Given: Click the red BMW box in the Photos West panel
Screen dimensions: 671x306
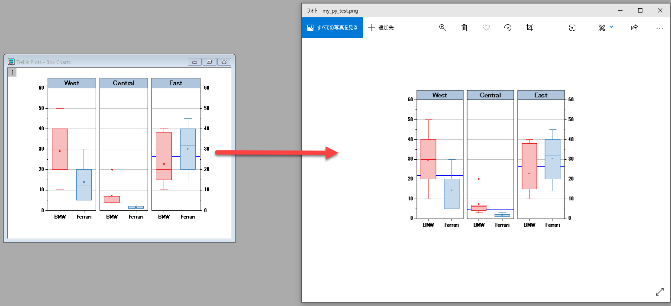Looking at the screenshot, I should pos(428,159).
